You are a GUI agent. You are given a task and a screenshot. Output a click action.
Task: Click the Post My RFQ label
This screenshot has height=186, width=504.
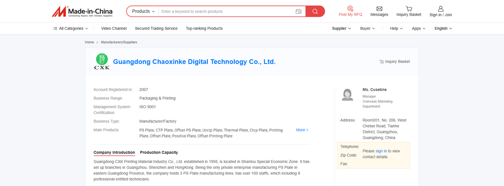pyautogui.click(x=350, y=15)
